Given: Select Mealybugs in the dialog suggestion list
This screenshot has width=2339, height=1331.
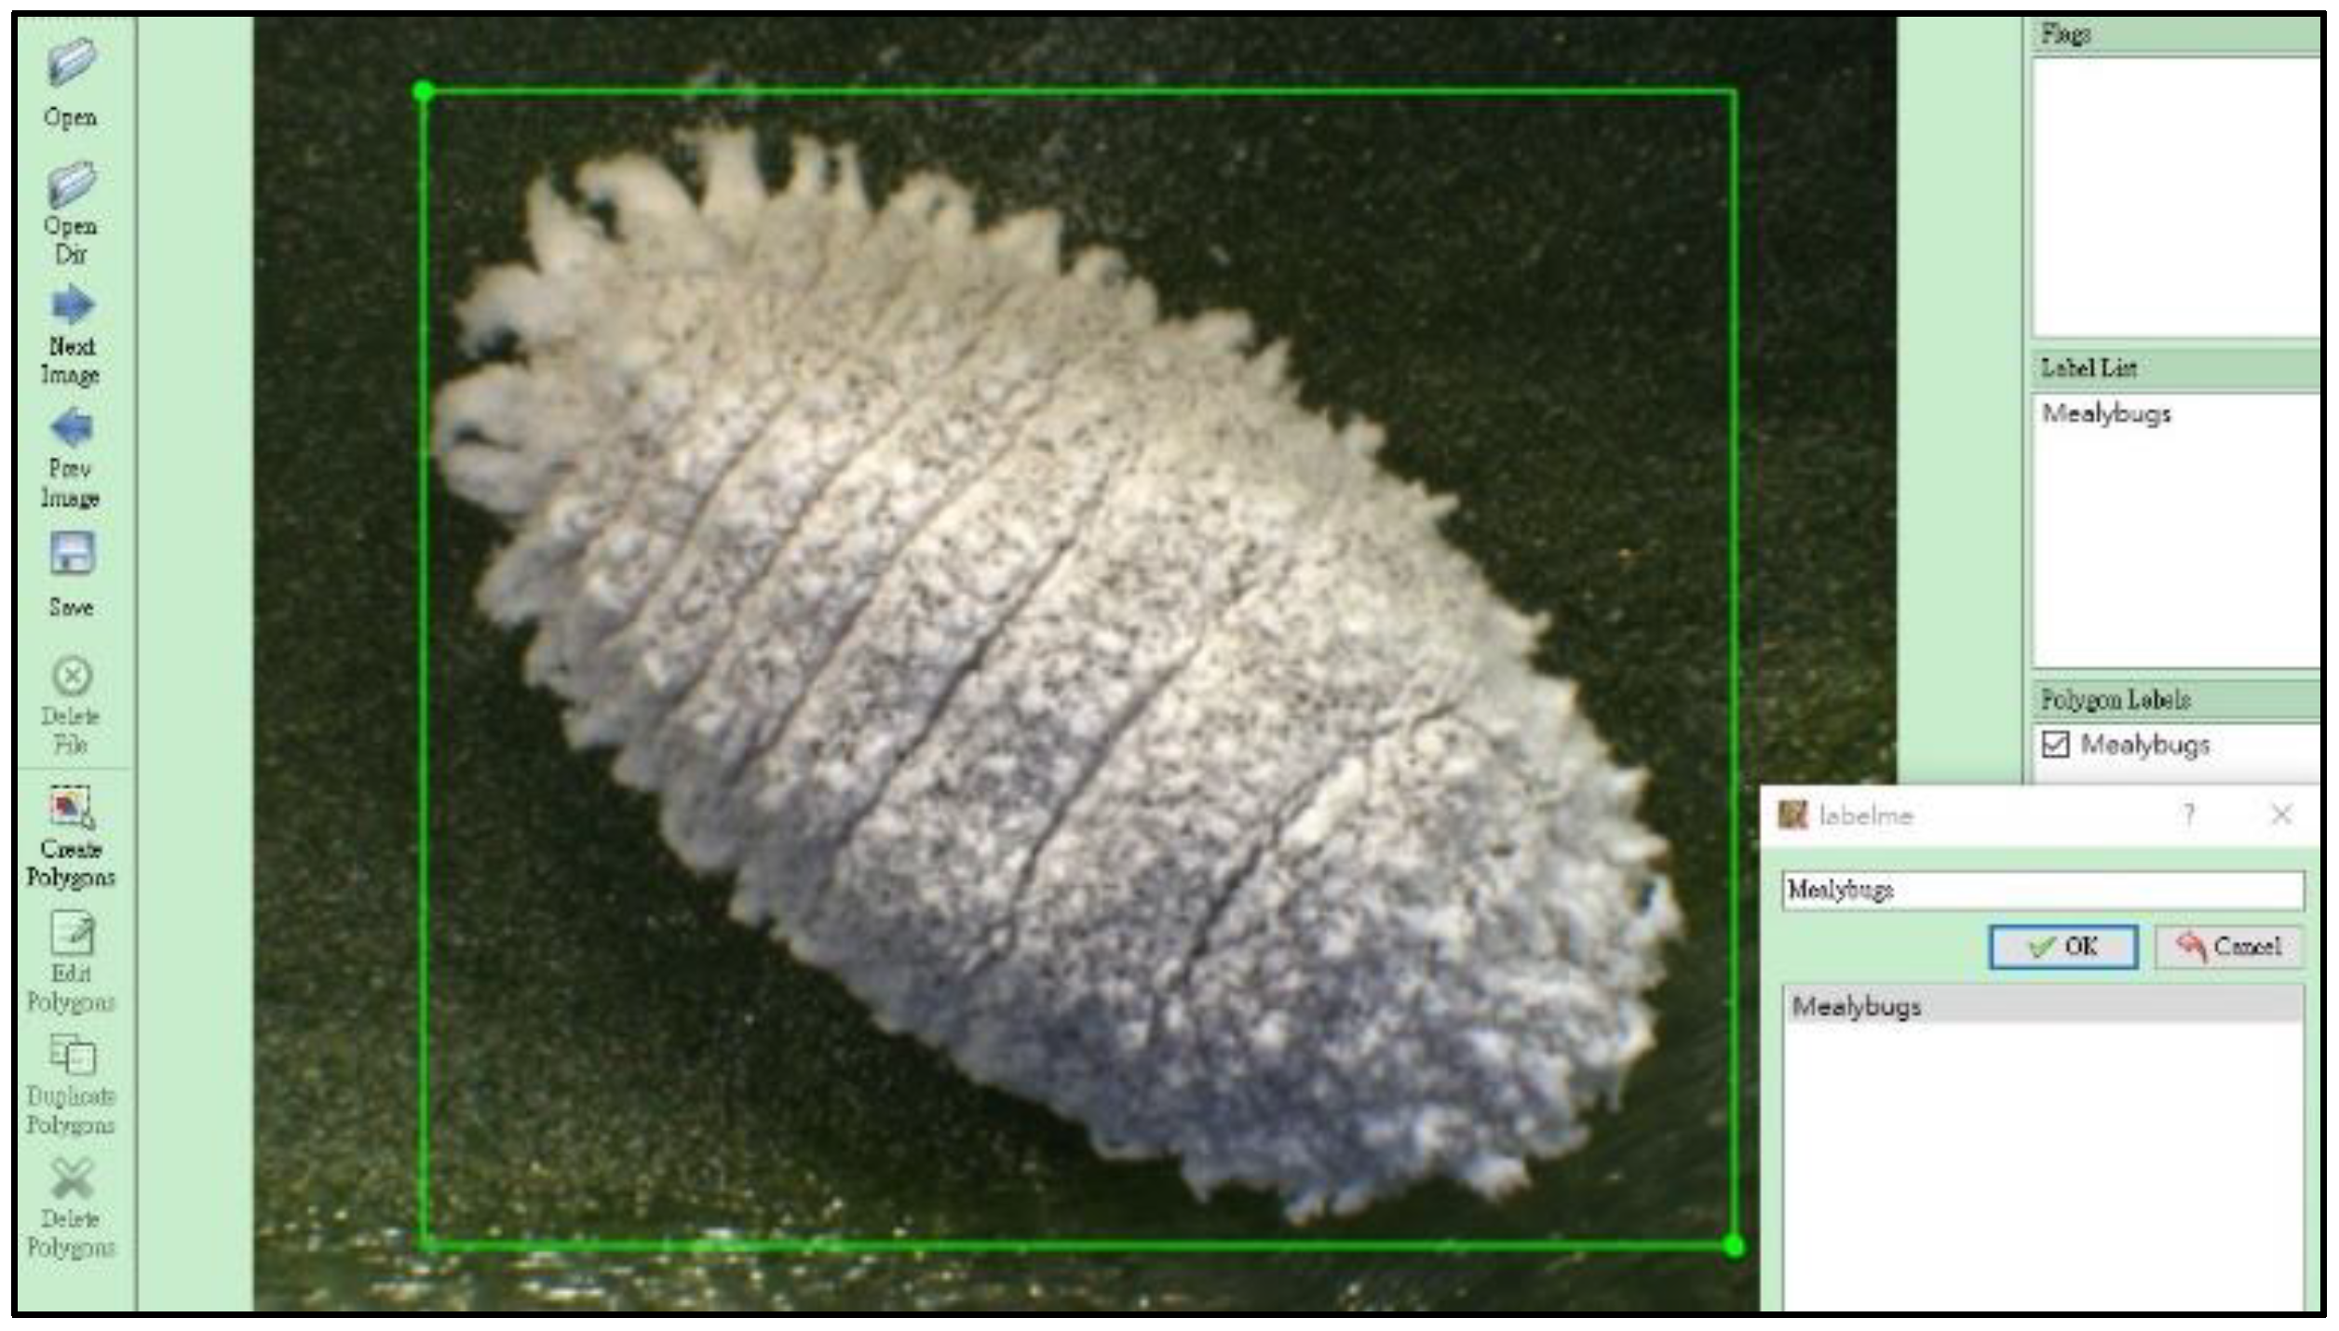Looking at the screenshot, I should [1857, 1006].
